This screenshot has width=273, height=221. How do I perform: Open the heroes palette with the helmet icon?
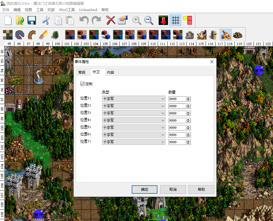(x=214, y=35)
